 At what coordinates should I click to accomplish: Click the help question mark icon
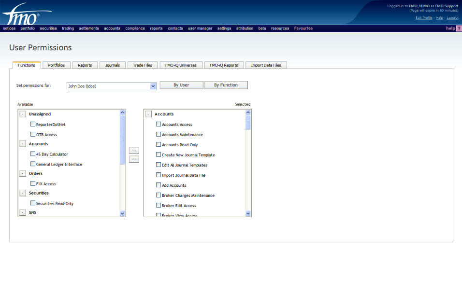[459, 28]
